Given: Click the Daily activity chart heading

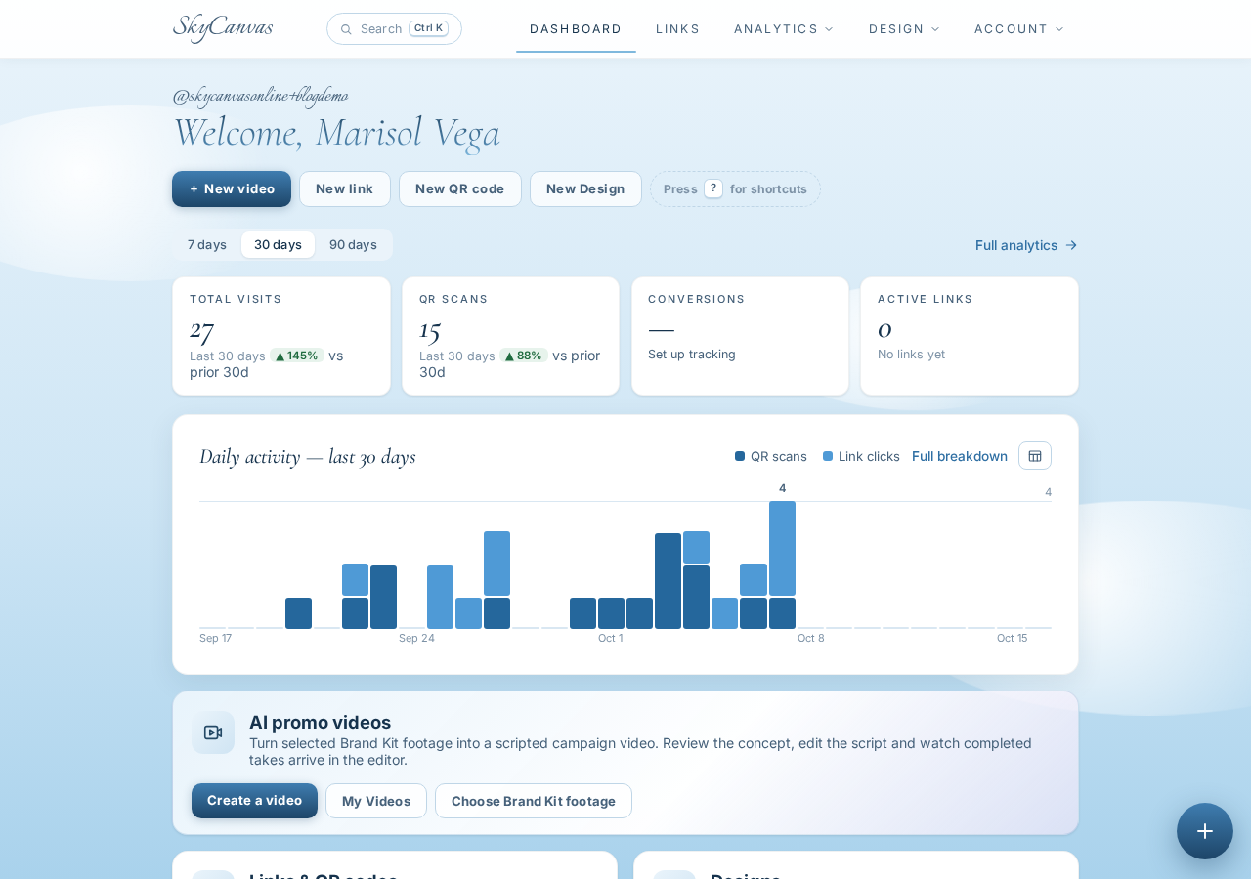Looking at the screenshot, I should click(308, 456).
